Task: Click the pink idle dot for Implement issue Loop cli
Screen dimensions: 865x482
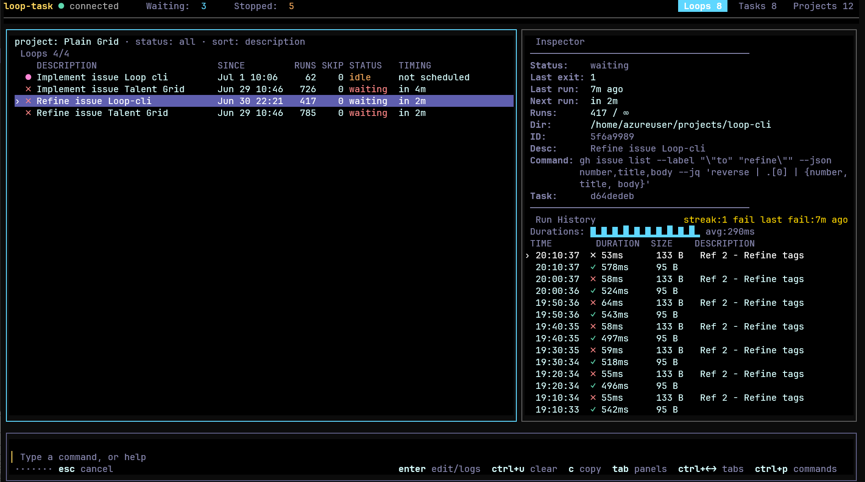Action: [28, 77]
